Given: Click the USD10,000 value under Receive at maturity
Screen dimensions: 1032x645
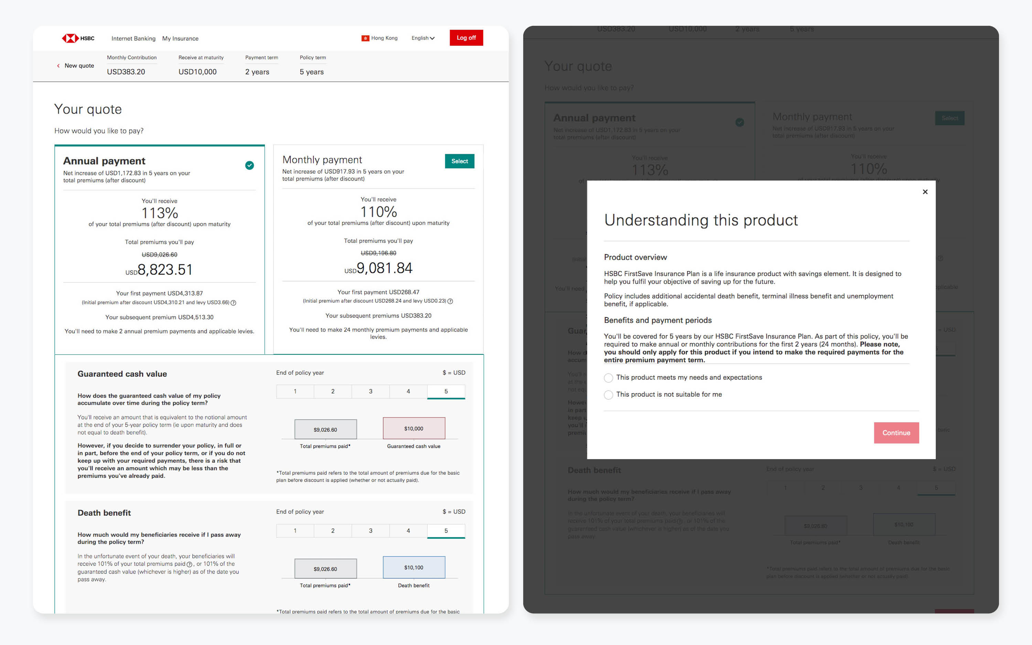Looking at the screenshot, I should click(197, 72).
